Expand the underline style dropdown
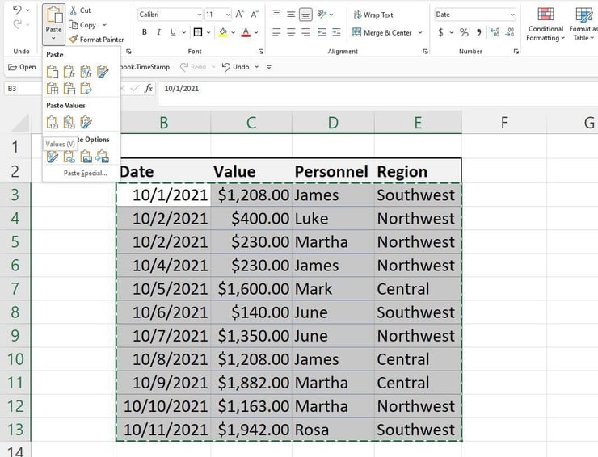 [183, 32]
